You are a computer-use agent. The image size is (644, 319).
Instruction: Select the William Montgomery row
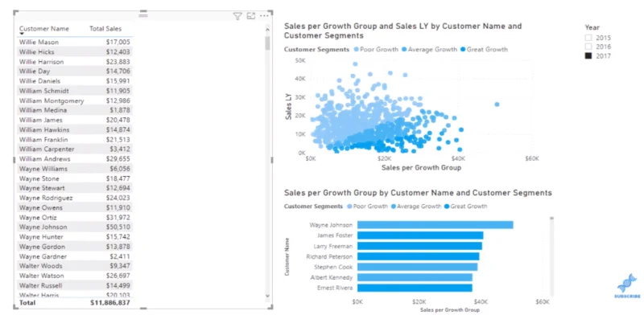click(x=75, y=100)
